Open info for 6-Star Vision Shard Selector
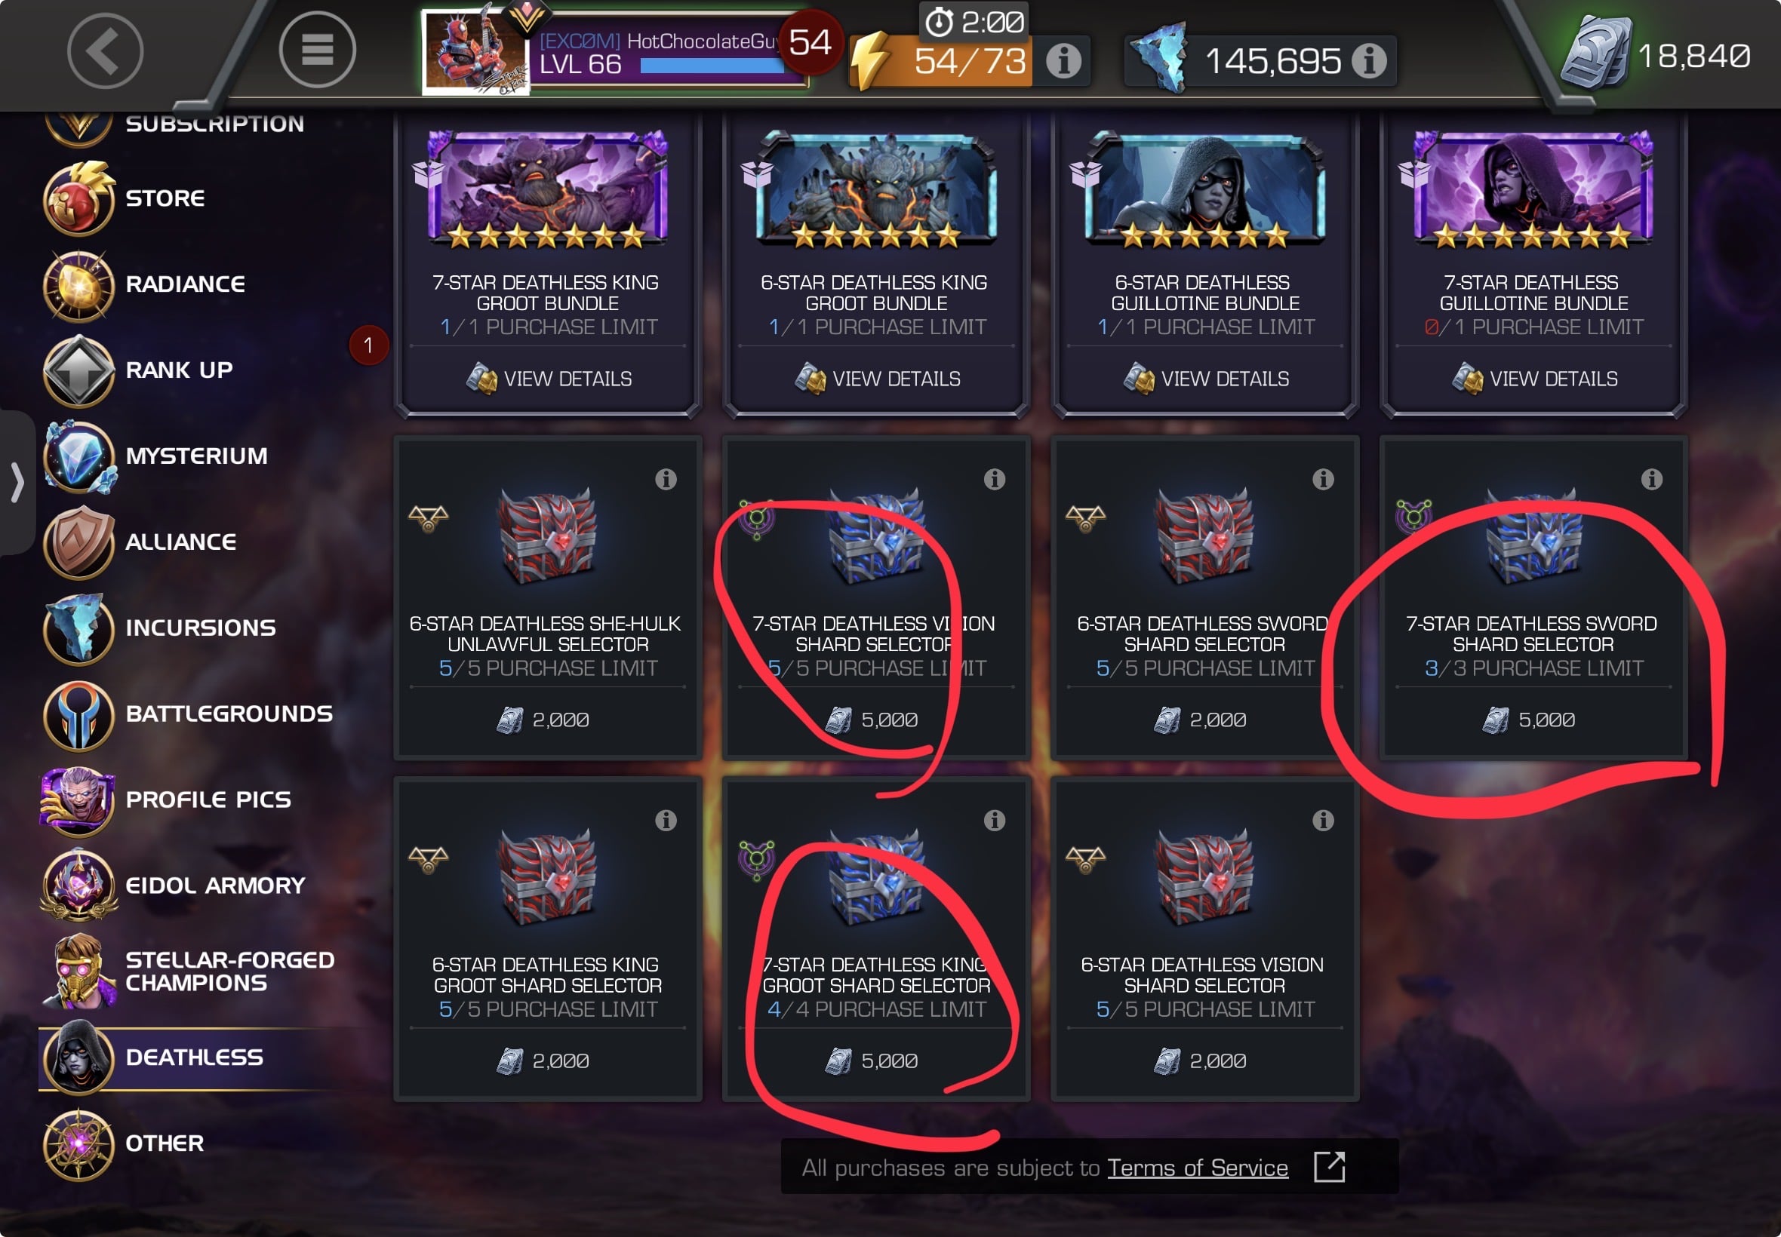This screenshot has height=1237, width=1781. tap(1323, 820)
